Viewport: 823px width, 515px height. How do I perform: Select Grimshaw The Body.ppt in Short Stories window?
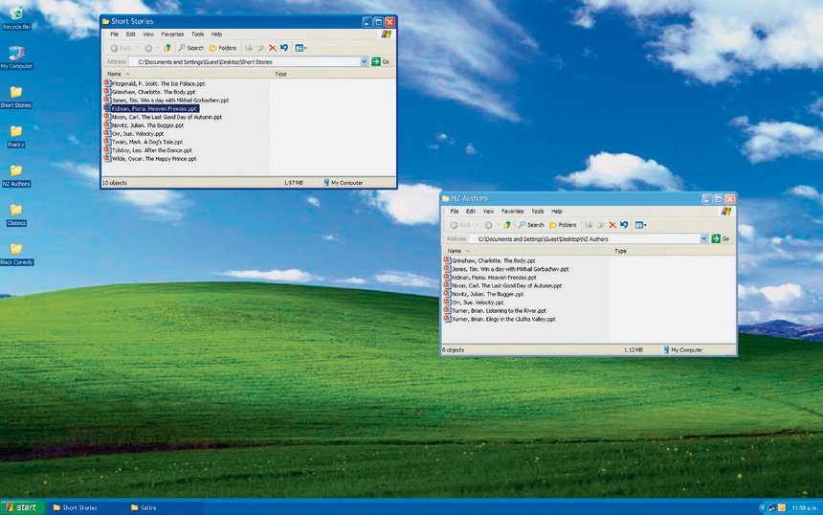[x=149, y=92]
